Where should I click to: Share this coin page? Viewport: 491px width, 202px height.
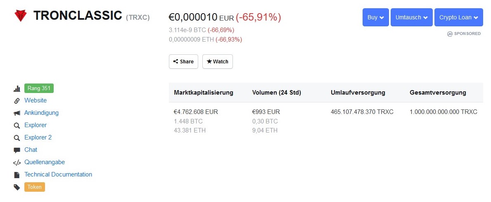tap(183, 61)
